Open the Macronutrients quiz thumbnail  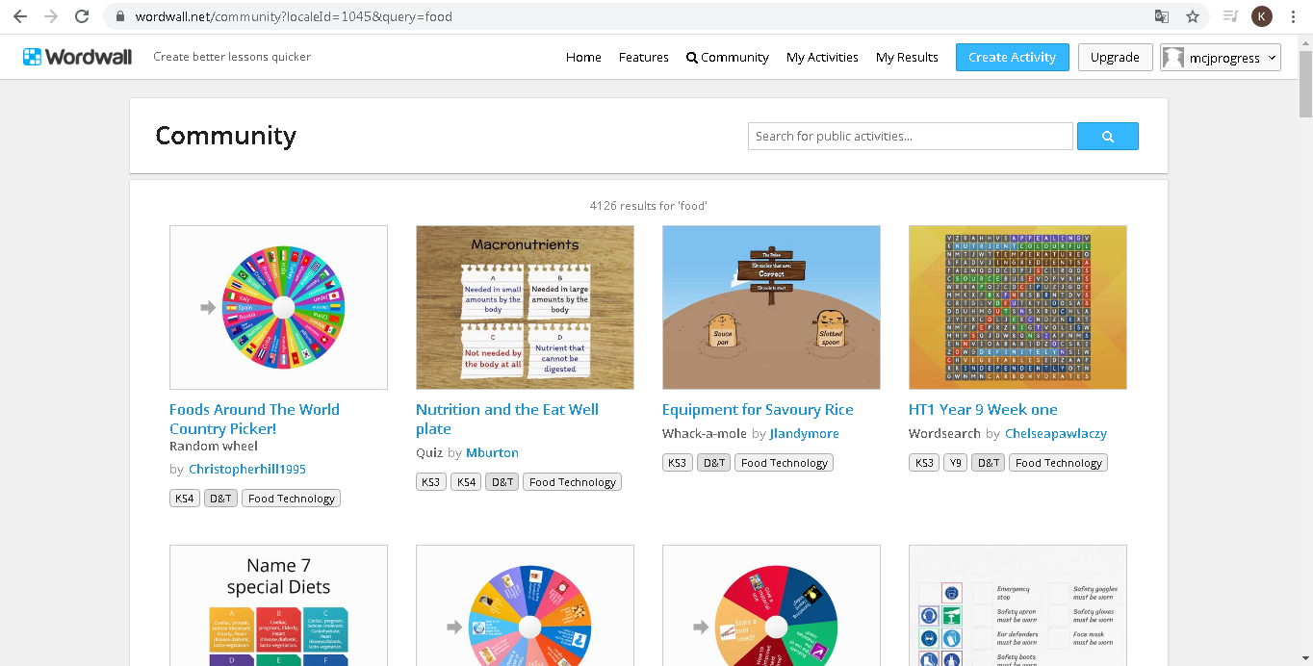pos(525,307)
